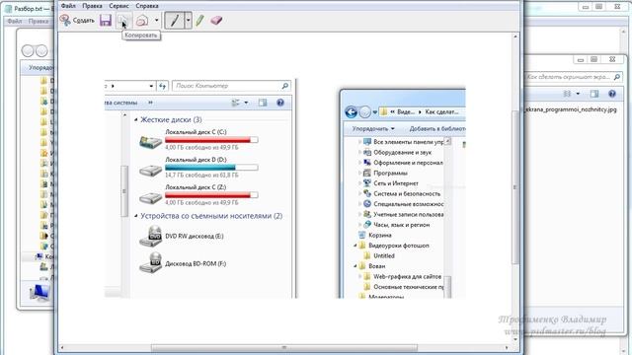The height and width of the screenshot is (355, 632).
Task: Click Локальный диск C (C:) drive icon
Action: click(150, 141)
